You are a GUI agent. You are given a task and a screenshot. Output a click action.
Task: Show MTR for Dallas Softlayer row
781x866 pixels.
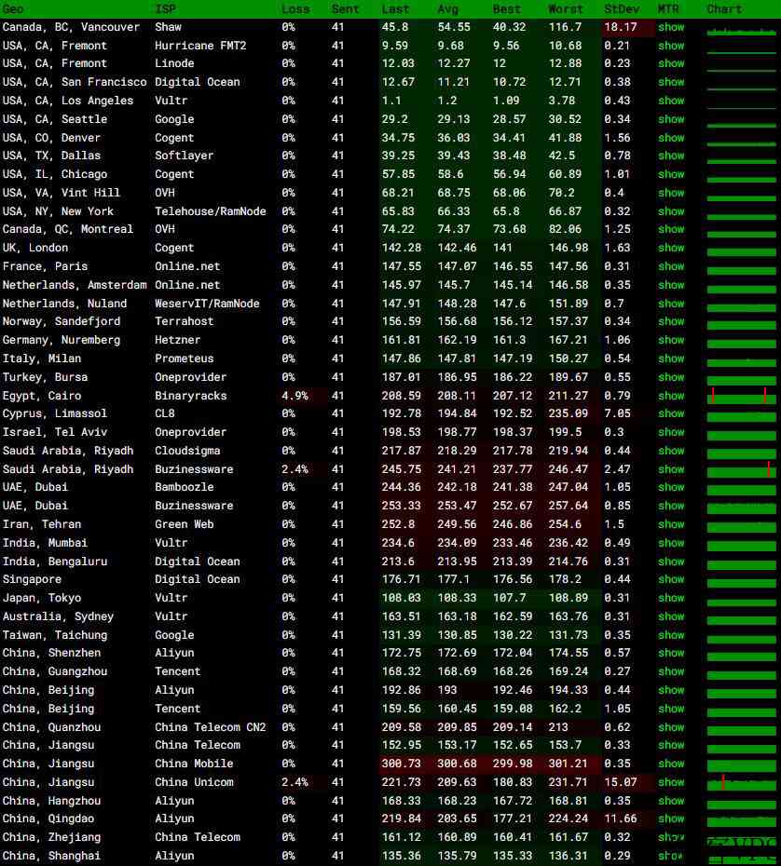[x=671, y=156]
